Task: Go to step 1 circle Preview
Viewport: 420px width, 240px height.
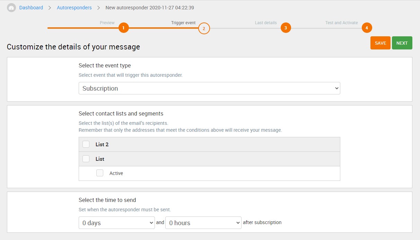Action: [x=124, y=28]
